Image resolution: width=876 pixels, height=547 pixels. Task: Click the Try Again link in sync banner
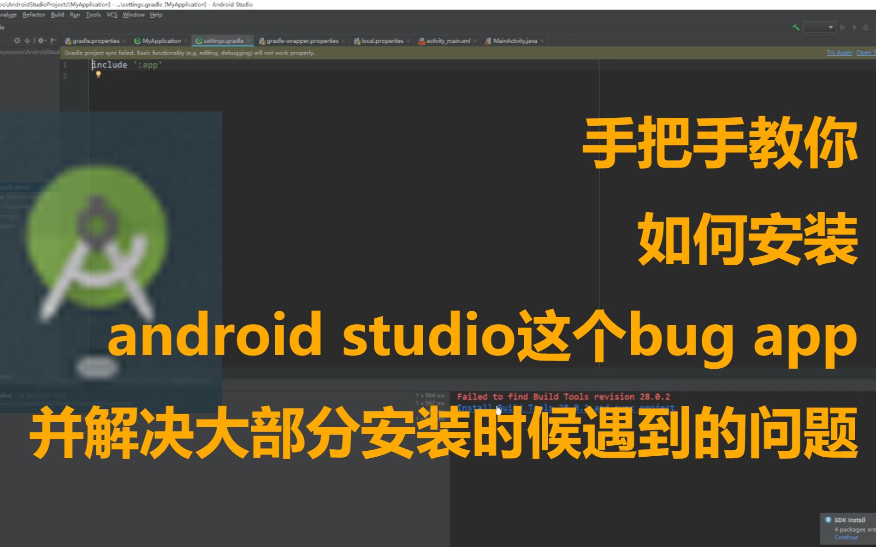click(840, 52)
